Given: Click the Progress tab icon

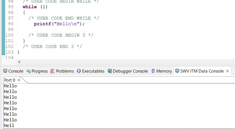Looking at the screenshot, I should click(29, 71).
